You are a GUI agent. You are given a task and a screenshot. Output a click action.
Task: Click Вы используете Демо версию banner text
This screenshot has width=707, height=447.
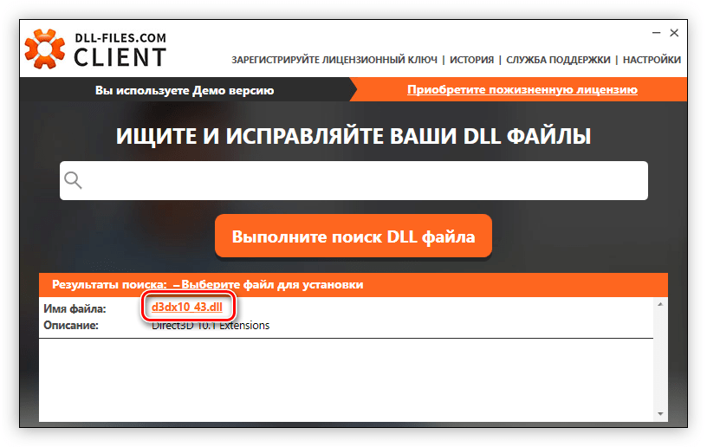click(x=185, y=91)
